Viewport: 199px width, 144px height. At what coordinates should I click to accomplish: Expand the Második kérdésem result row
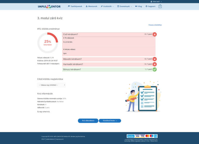coord(104,59)
